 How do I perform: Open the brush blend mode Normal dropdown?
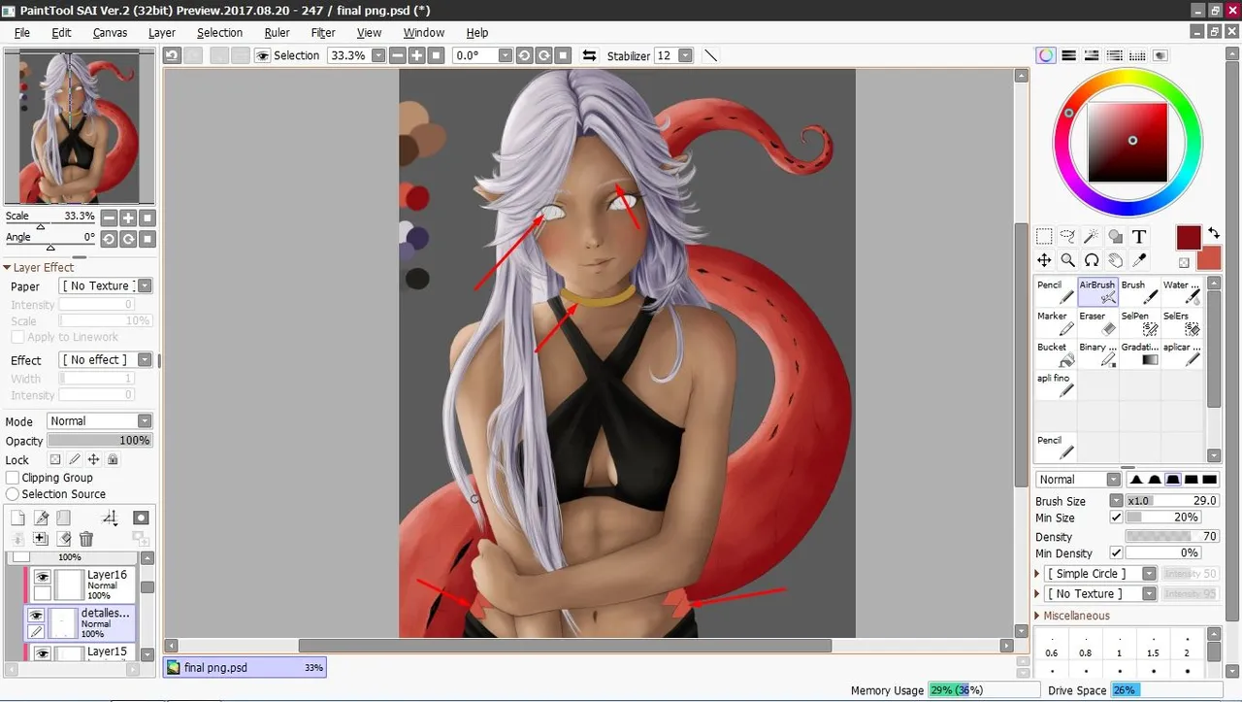point(1112,479)
